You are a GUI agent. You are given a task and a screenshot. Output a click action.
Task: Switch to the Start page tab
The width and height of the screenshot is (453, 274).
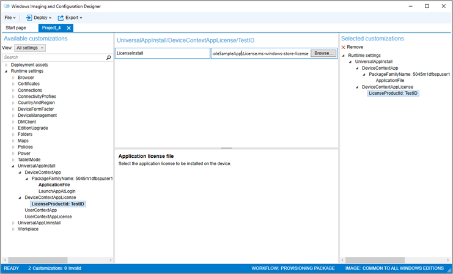tap(16, 28)
